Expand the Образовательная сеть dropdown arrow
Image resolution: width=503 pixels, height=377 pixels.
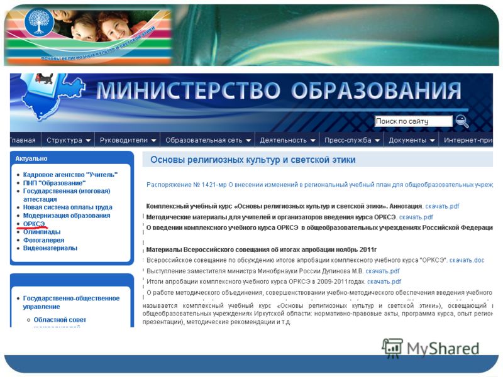[248, 140]
